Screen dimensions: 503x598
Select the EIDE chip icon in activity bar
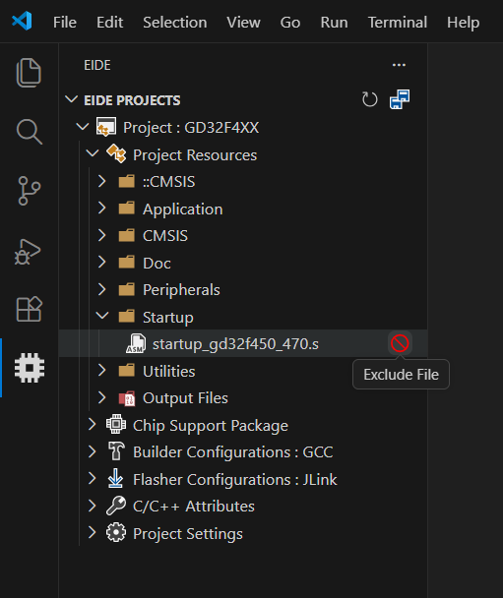(x=30, y=368)
